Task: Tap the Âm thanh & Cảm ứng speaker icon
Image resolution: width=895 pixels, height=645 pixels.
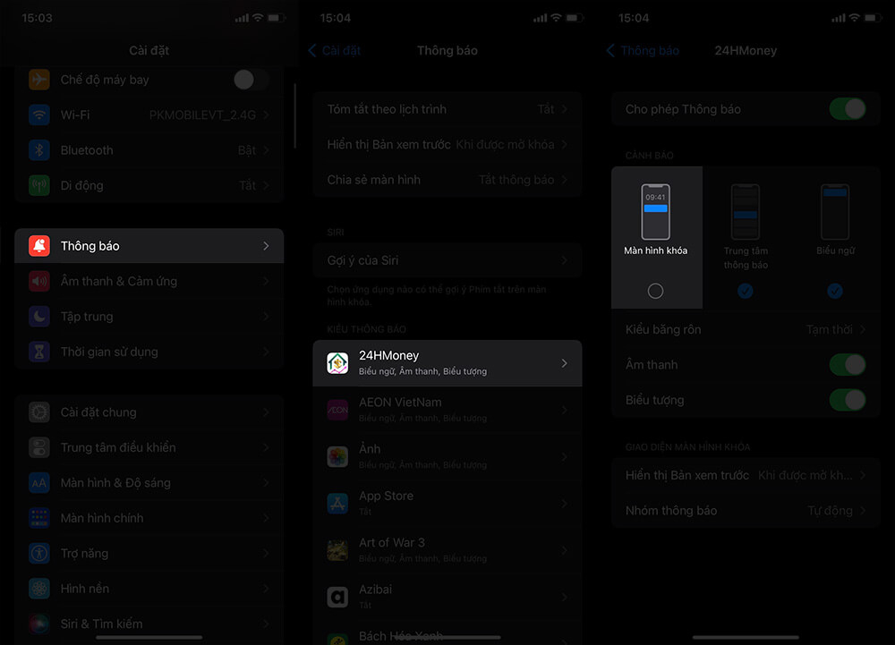Action: click(x=39, y=281)
